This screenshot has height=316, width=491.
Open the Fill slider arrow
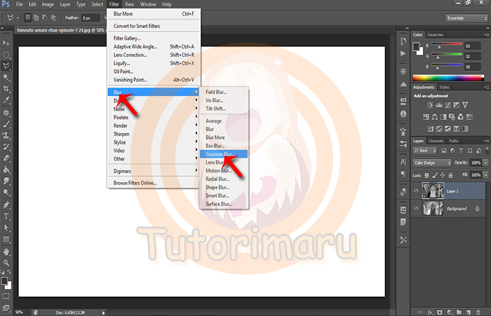485,175
